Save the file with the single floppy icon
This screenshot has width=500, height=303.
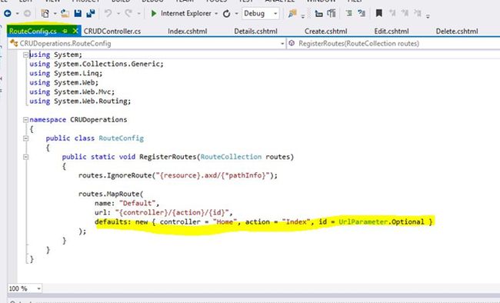78,13
